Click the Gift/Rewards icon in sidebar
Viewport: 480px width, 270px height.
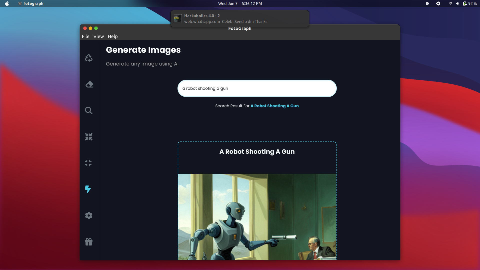pos(89,242)
